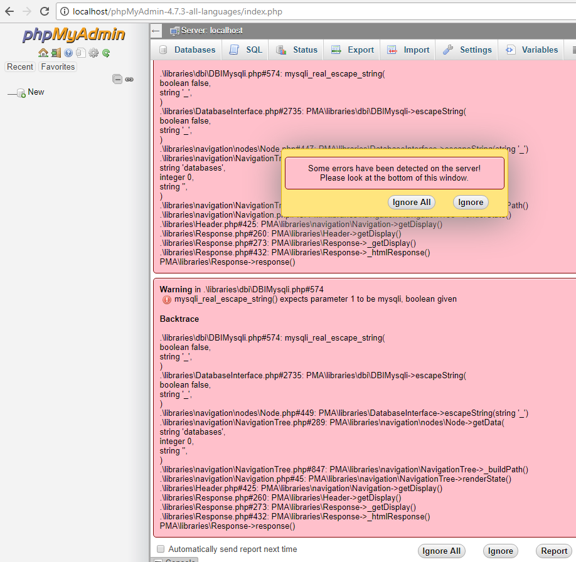This screenshot has height=562, width=576.
Task: Click the Report button
Action: click(554, 551)
